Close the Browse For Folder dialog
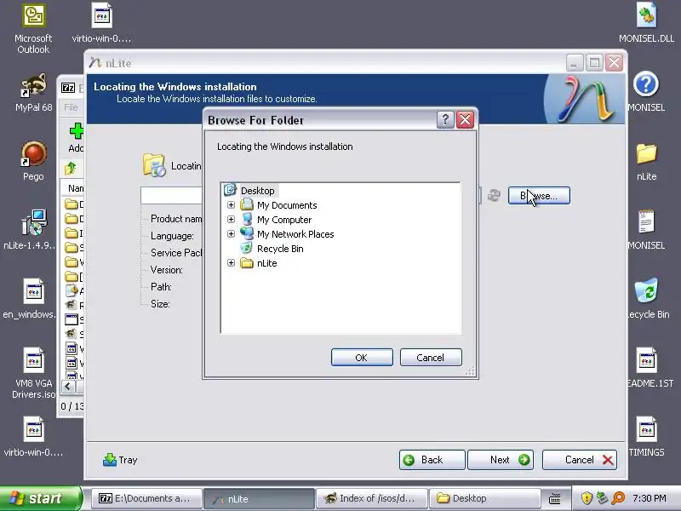Image resolution: width=681 pixels, height=511 pixels. pyautogui.click(x=465, y=119)
